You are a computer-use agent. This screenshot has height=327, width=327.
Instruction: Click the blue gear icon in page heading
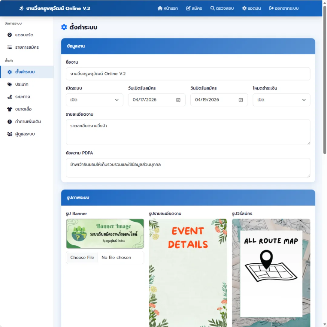tap(64, 27)
